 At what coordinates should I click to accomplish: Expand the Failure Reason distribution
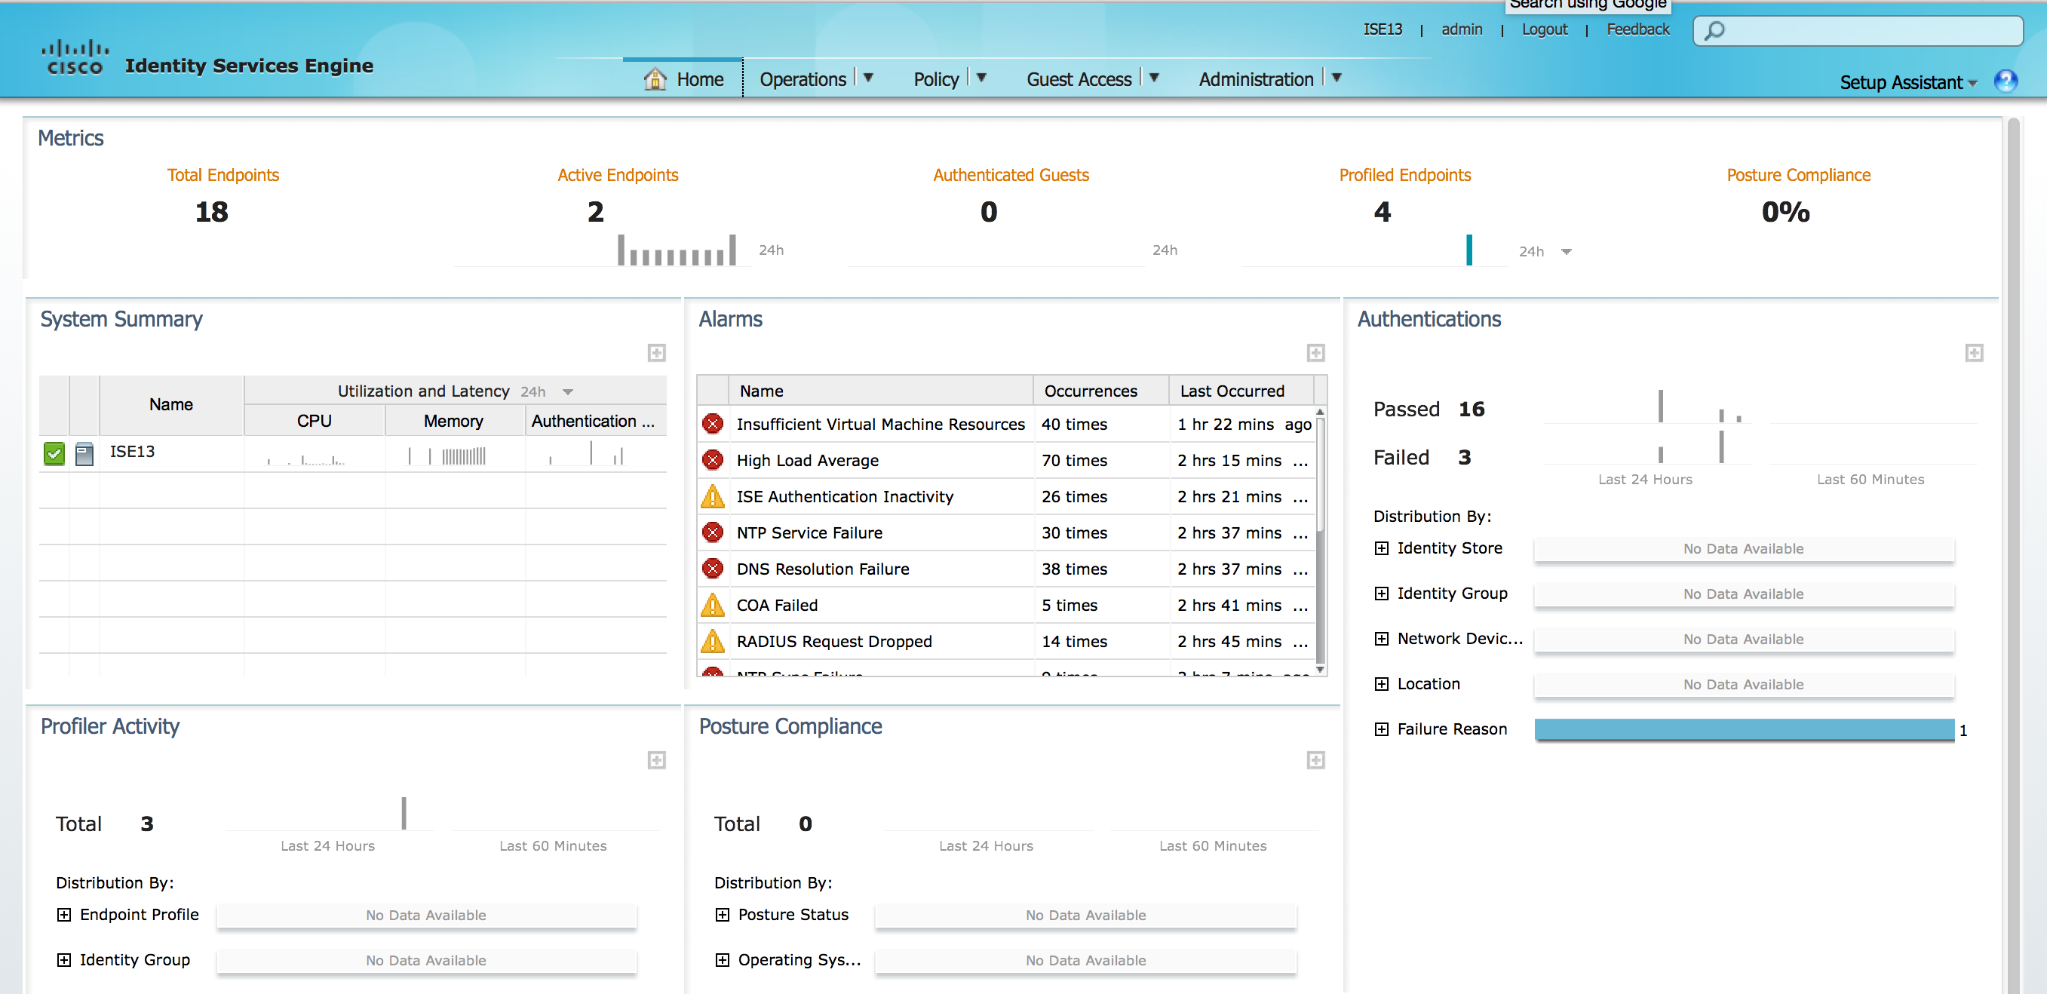pos(1382,729)
